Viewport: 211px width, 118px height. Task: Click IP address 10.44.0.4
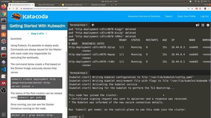(178, 54)
